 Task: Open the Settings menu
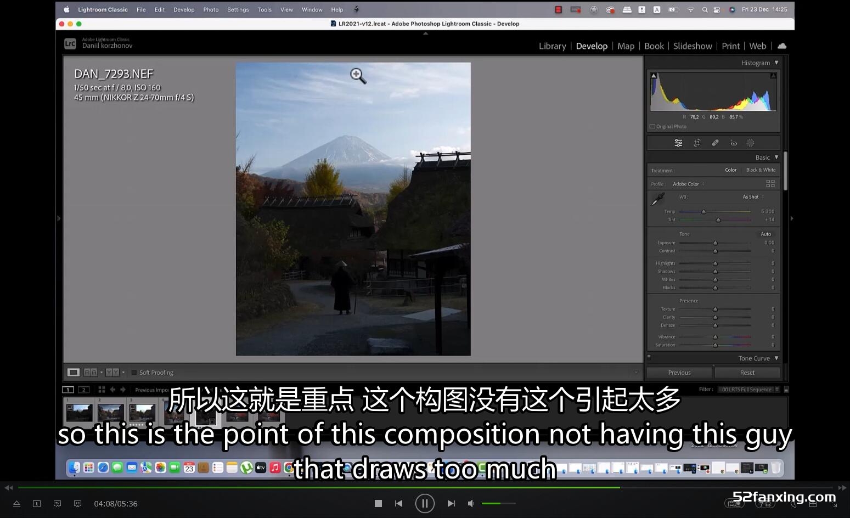click(238, 9)
